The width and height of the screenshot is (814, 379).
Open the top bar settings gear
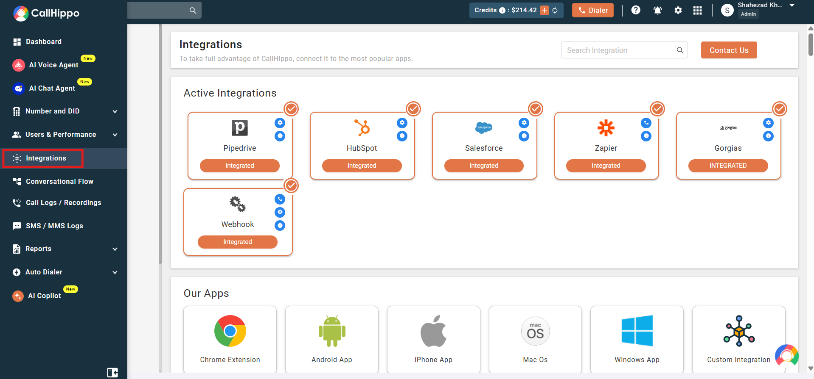(x=678, y=10)
